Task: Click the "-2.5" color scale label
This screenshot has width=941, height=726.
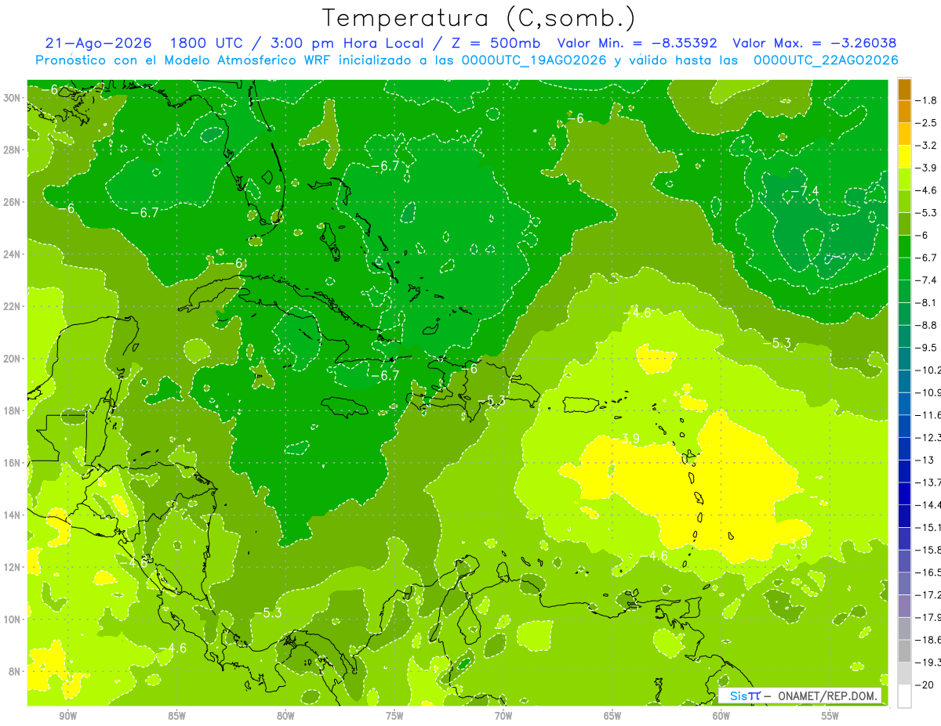Action: point(925,123)
